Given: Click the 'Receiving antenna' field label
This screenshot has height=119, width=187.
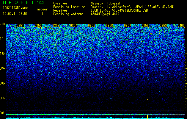Looking at the screenshot, I should [x=68, y=14].
